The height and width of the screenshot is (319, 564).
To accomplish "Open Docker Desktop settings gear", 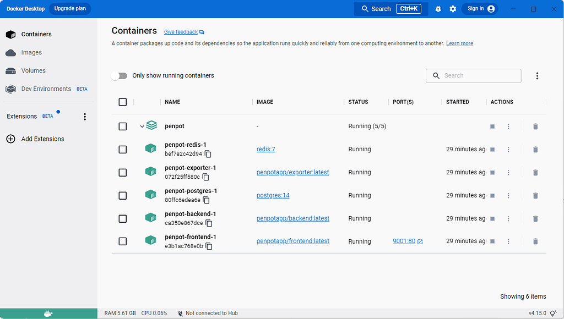I will point(453,9).
